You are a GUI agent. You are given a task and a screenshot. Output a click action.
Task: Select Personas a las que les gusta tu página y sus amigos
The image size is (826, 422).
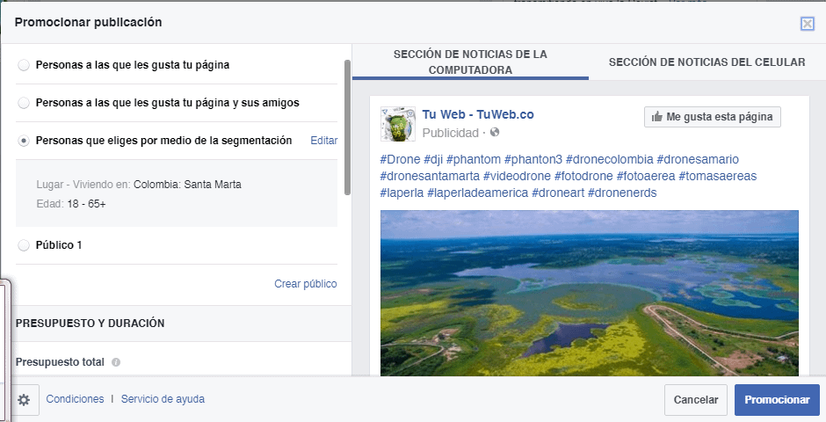click(24, 103)
